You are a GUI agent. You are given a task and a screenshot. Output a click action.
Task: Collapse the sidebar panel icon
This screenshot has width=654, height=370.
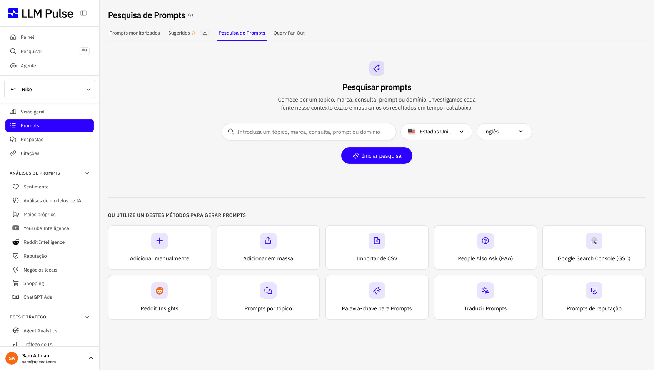pos(83,13)
